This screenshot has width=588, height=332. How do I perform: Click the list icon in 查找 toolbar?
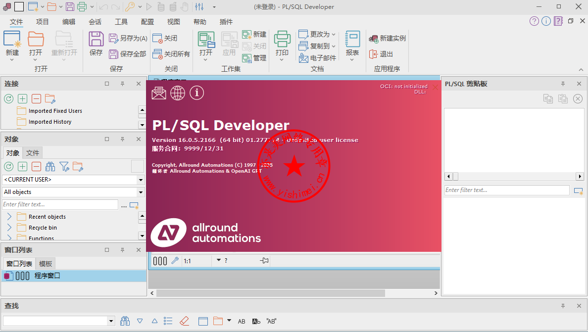[168, 321]
